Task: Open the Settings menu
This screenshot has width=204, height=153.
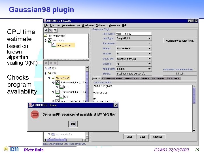Action: point(100,25)
